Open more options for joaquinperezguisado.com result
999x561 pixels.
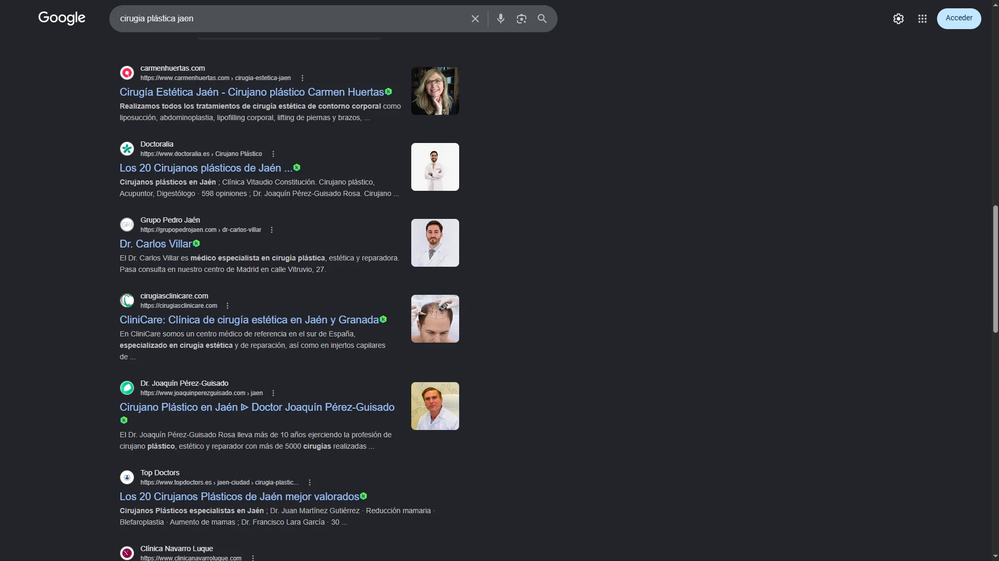pyautogui.click(x=273, y=393)
